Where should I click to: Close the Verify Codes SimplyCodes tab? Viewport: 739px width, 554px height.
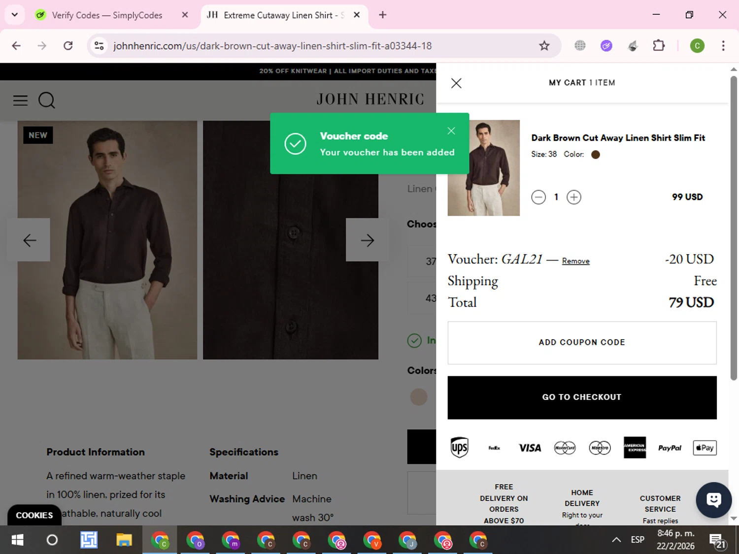pos(185,15)
